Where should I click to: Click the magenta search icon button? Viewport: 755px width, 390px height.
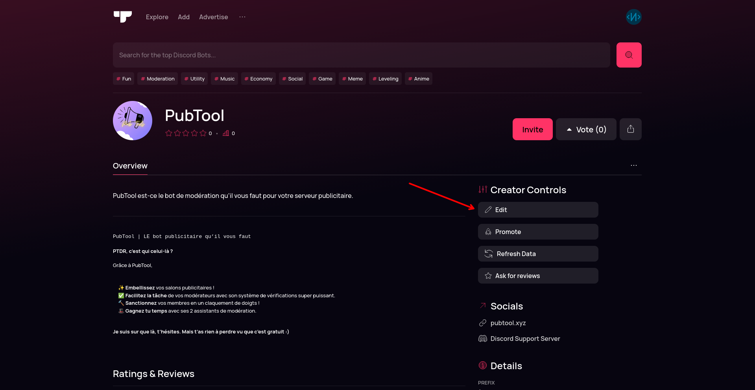point(628,55)
